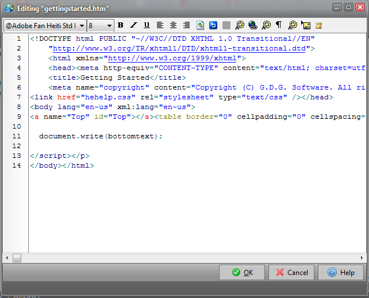Toggle bold formatting

(121, 25)
